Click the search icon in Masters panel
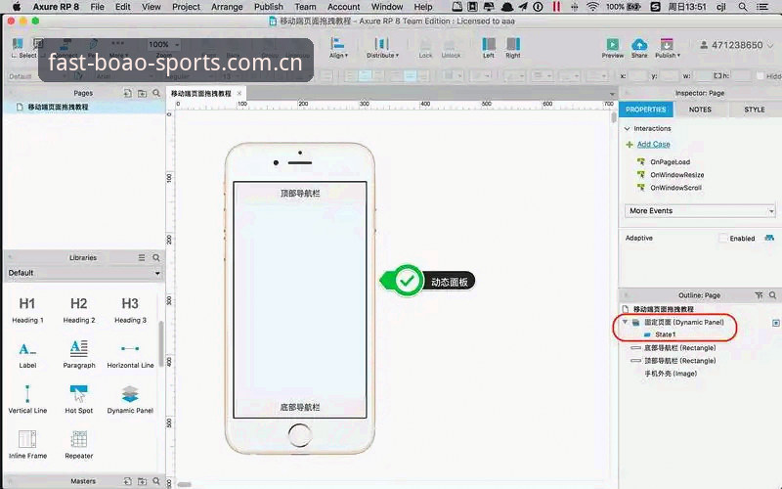 tap(156, 481)
